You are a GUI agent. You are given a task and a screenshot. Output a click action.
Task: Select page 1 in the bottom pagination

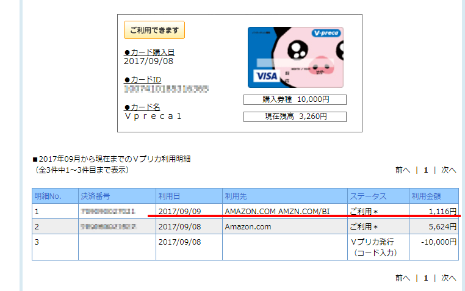click(425, 278)
